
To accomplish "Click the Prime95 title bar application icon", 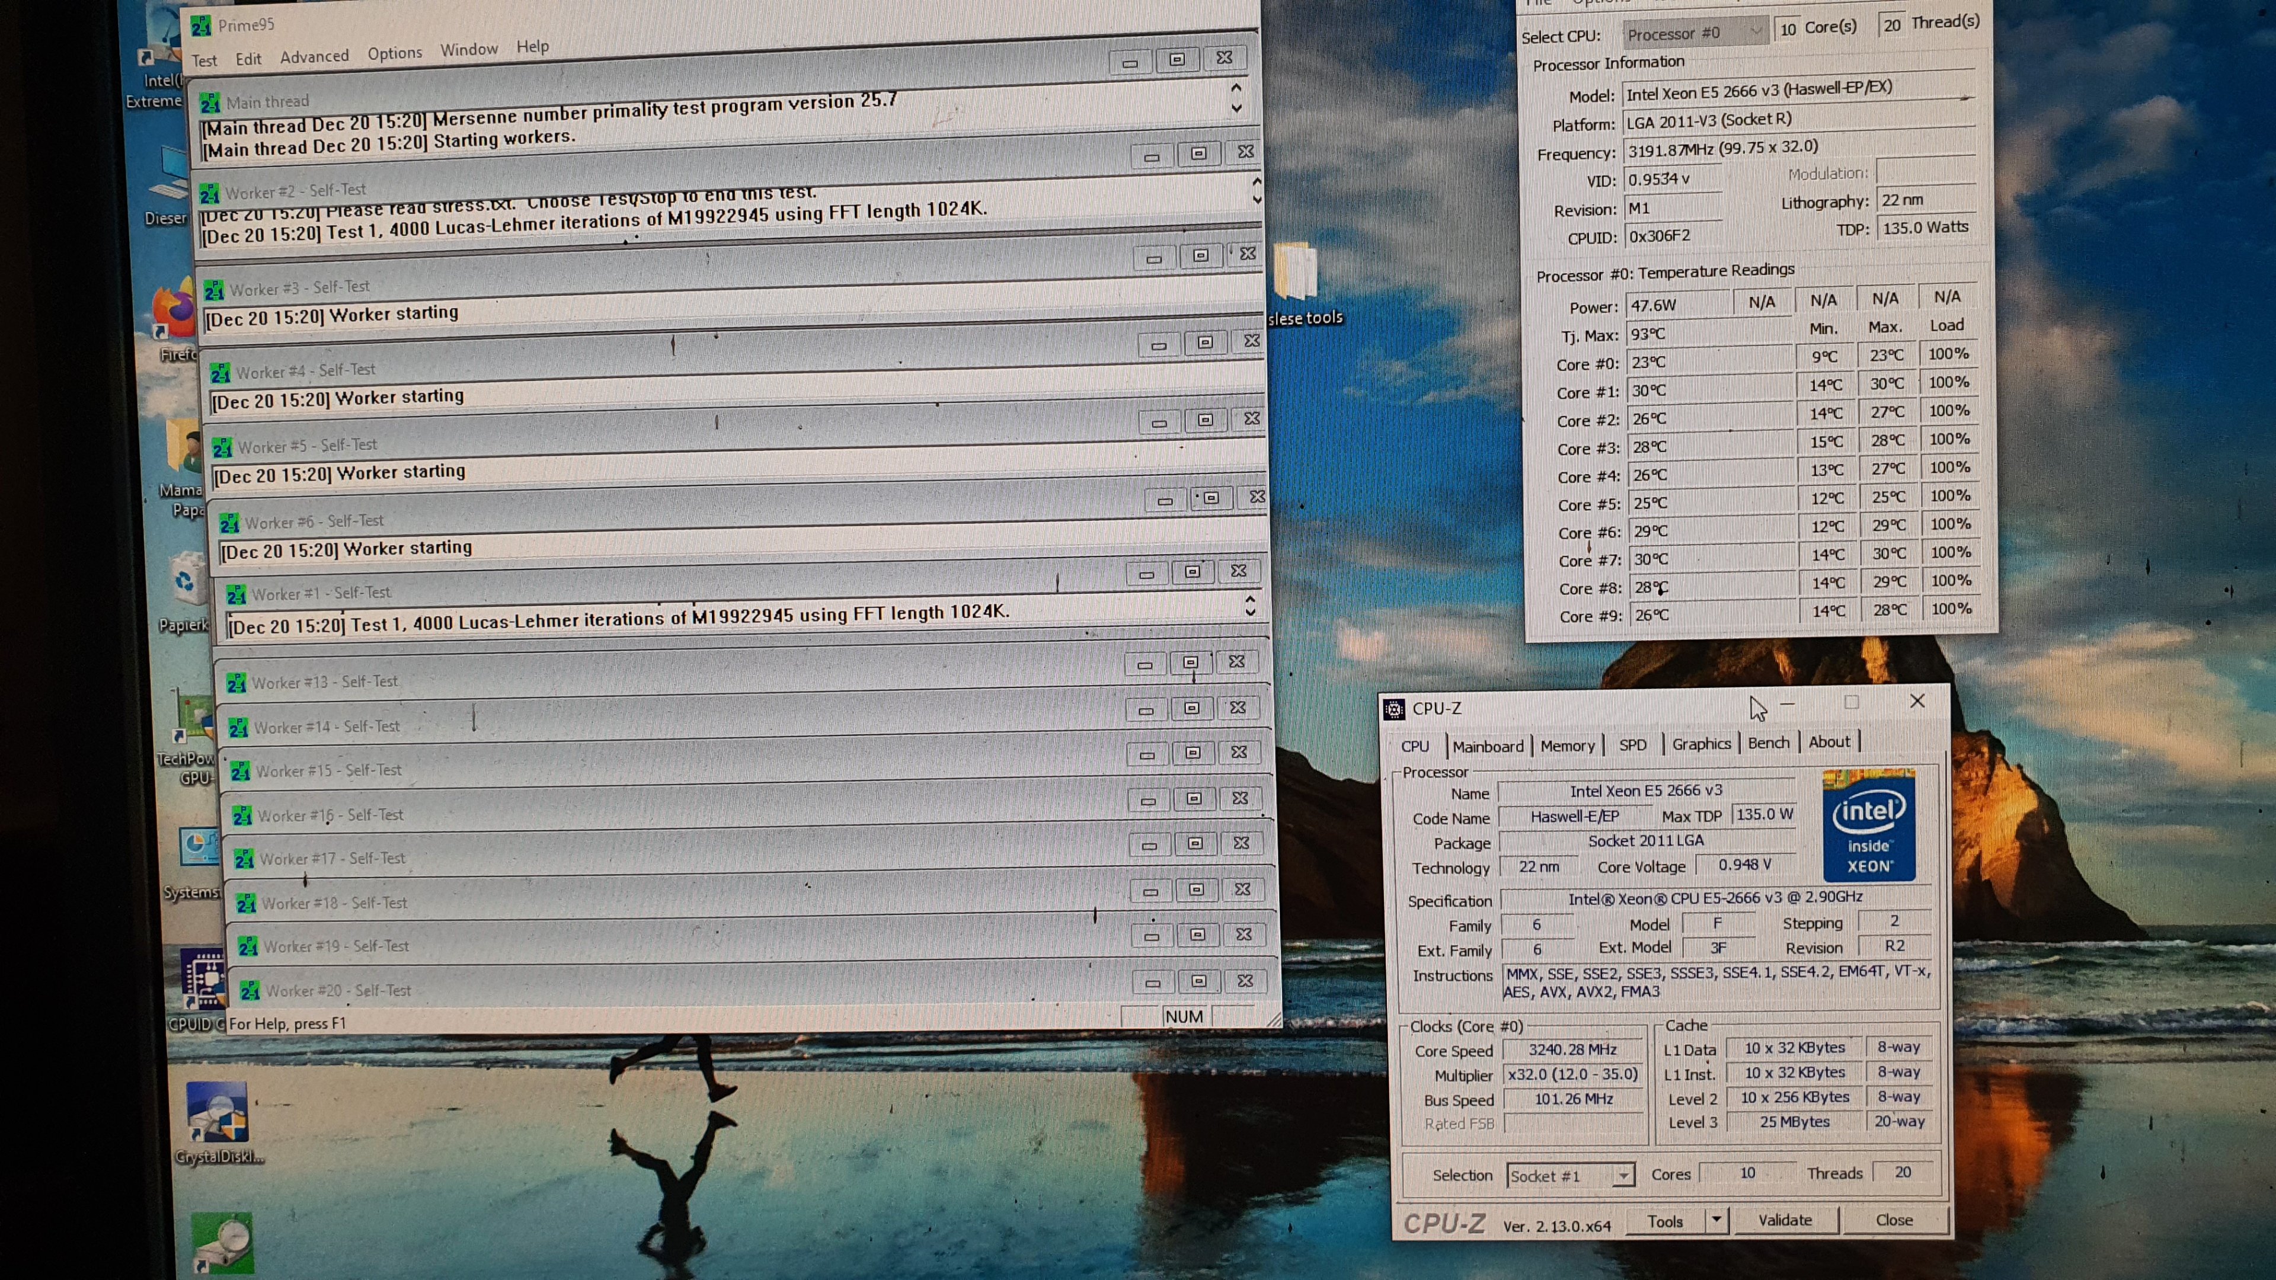I will pos(202,25).
